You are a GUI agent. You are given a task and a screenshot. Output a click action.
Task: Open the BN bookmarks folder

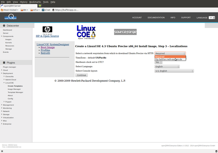[24, 10]
